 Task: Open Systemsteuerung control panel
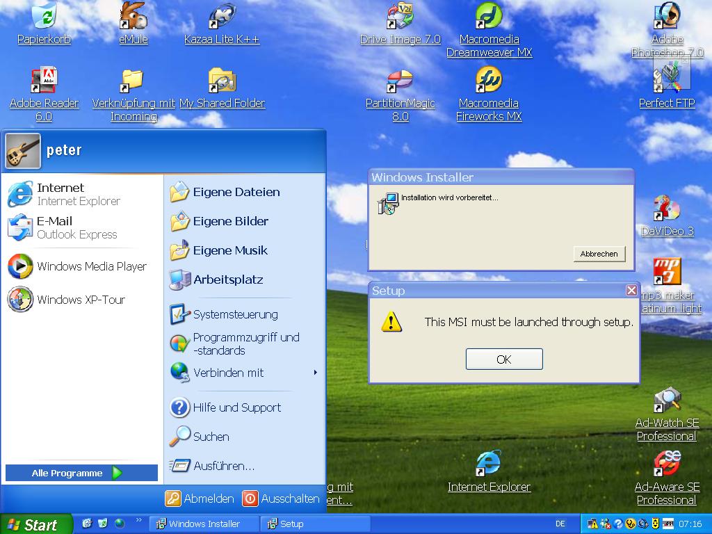click(x=244, y=314)
